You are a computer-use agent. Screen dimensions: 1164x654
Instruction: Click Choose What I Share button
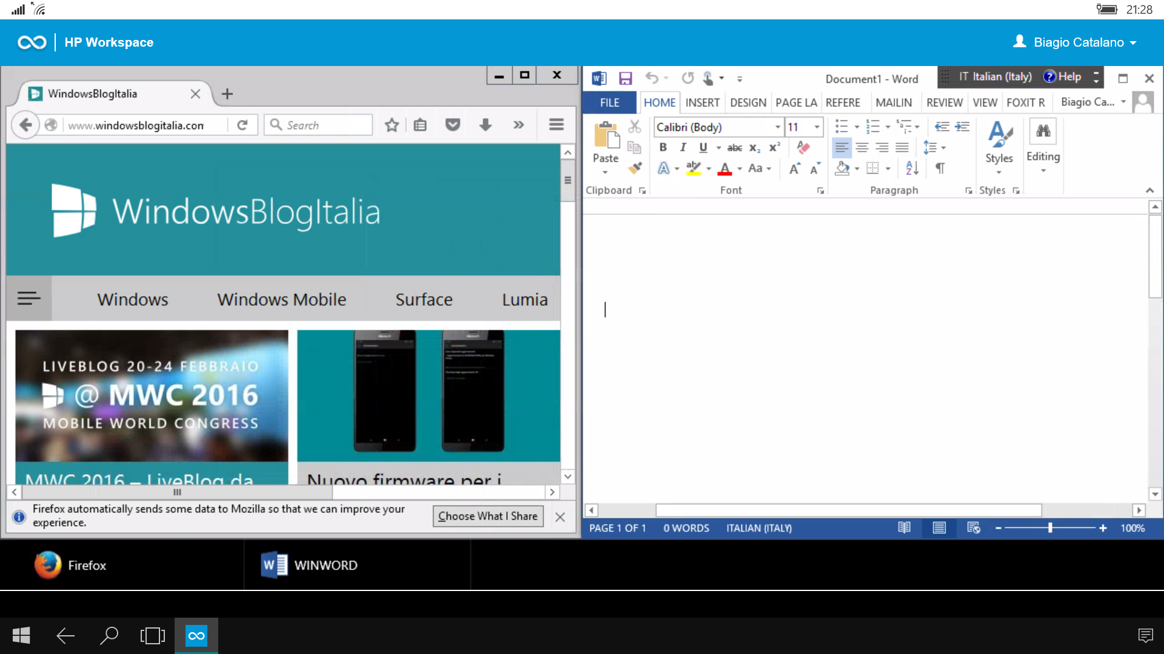(488, 516)
